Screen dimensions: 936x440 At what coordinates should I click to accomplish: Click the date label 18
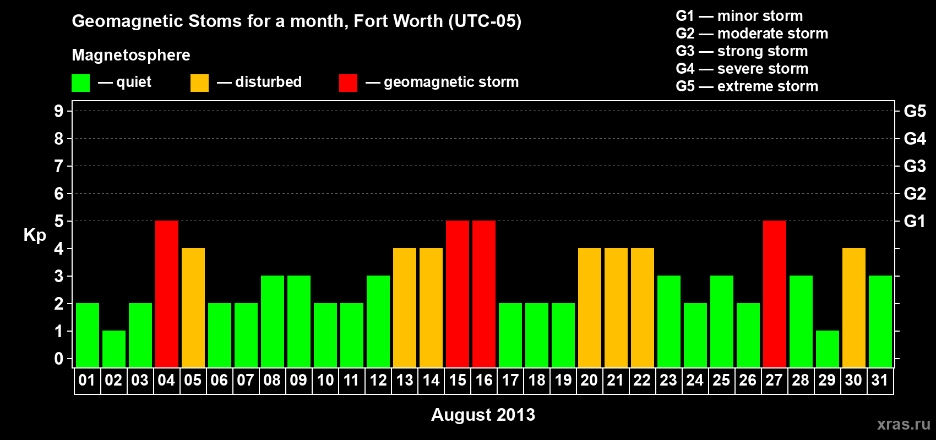click(x=536, y=380)
